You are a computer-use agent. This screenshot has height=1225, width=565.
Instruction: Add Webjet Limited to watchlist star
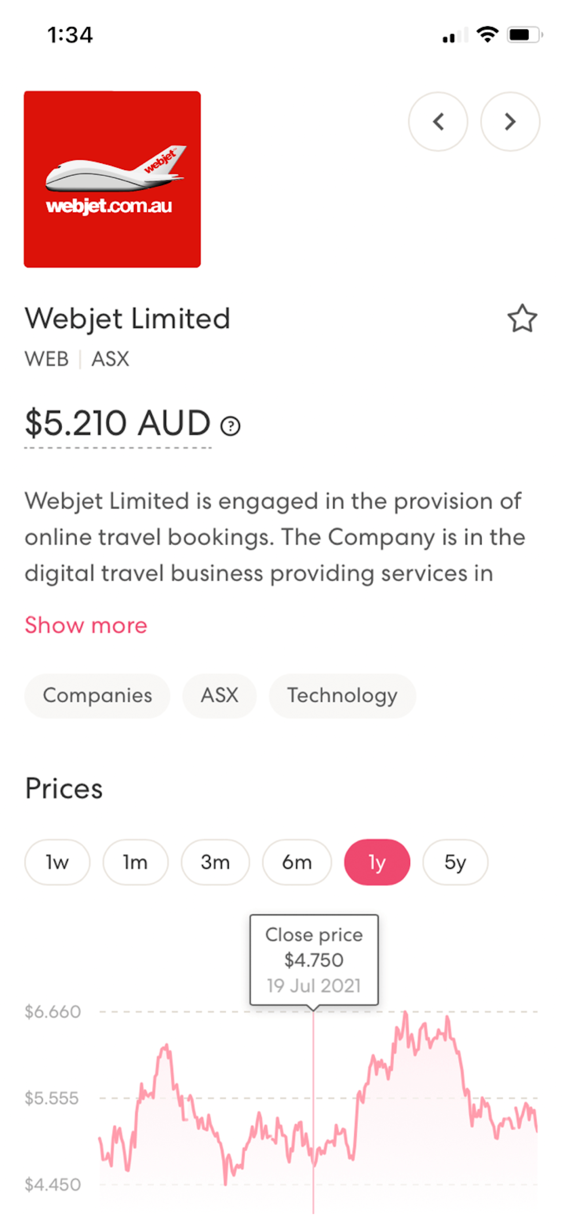tap(522, 318)
